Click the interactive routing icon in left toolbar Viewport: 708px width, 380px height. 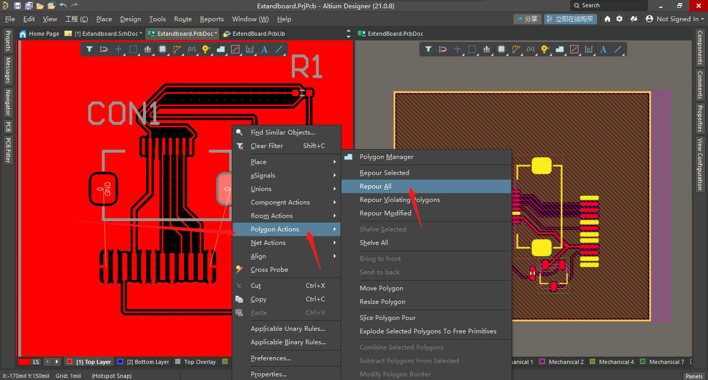(x=177, y=49)
